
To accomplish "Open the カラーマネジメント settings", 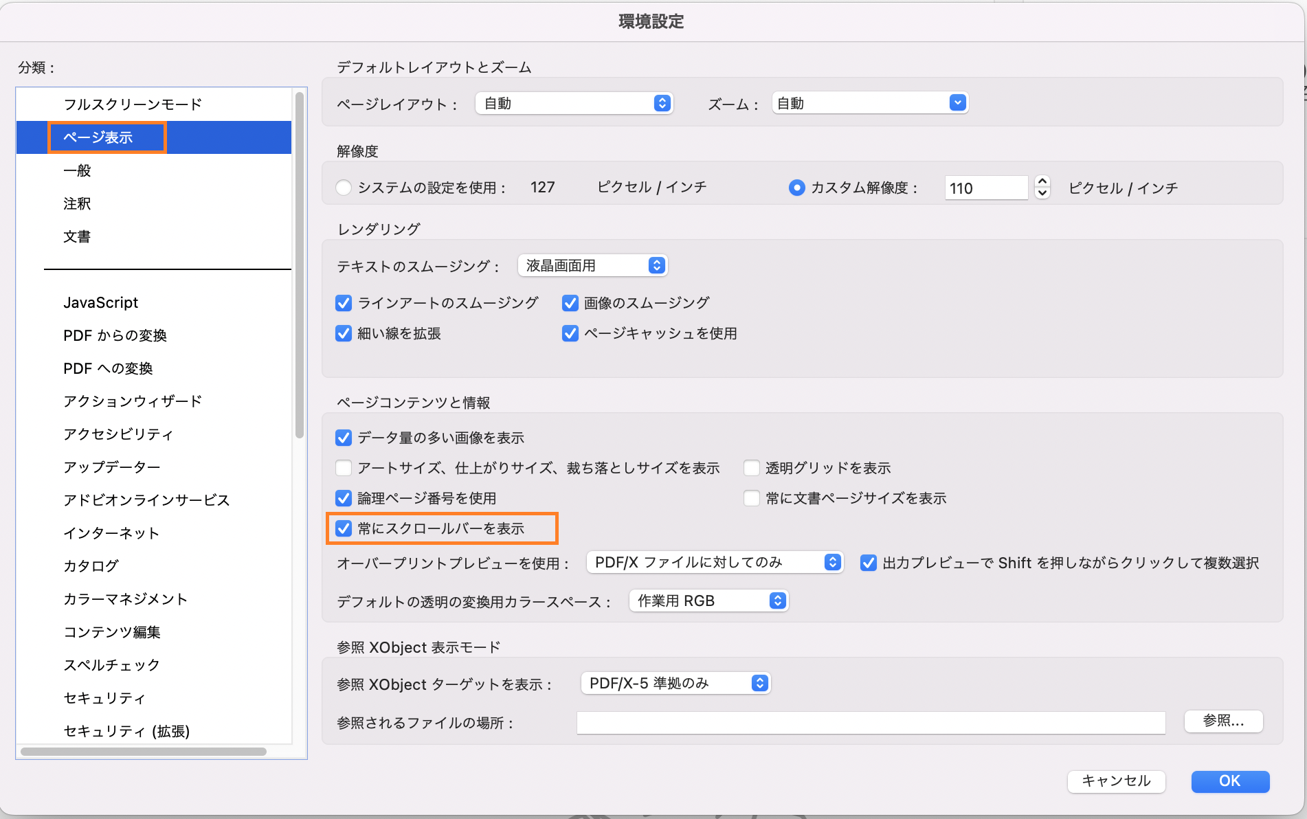I will (124, 598).
